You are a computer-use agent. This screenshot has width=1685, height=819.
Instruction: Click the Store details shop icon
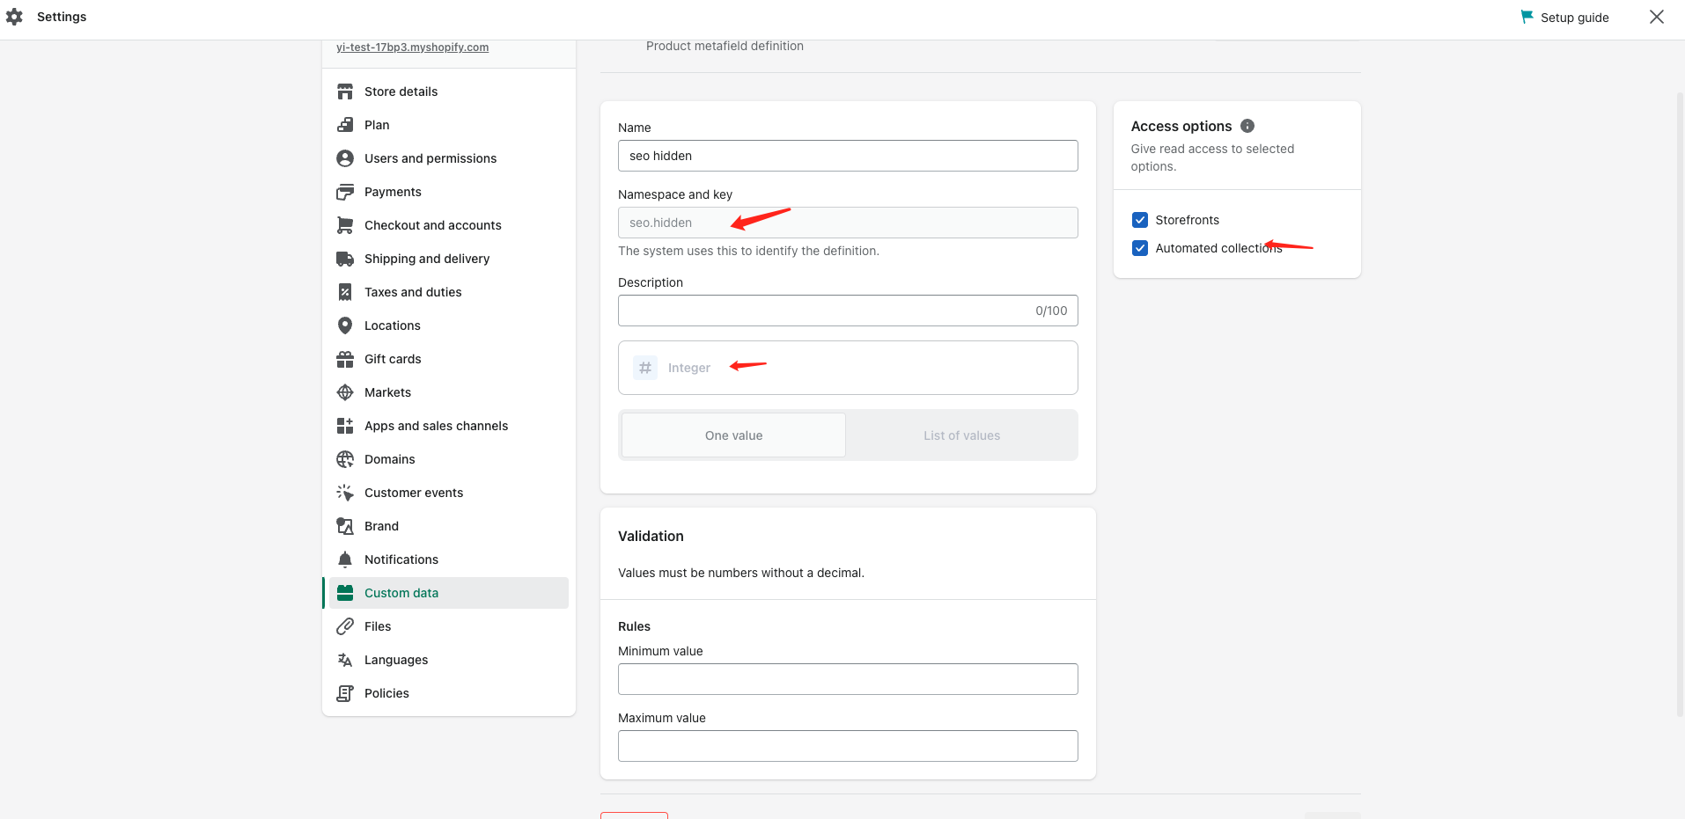[345, 91]
